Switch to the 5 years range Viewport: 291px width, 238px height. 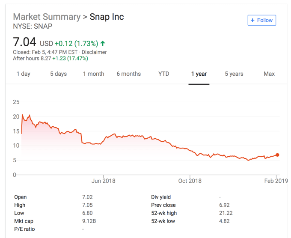pyautogui.click(x=234, y=74)
